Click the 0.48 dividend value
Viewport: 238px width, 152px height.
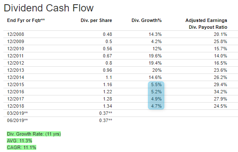[x=108, y=34]
